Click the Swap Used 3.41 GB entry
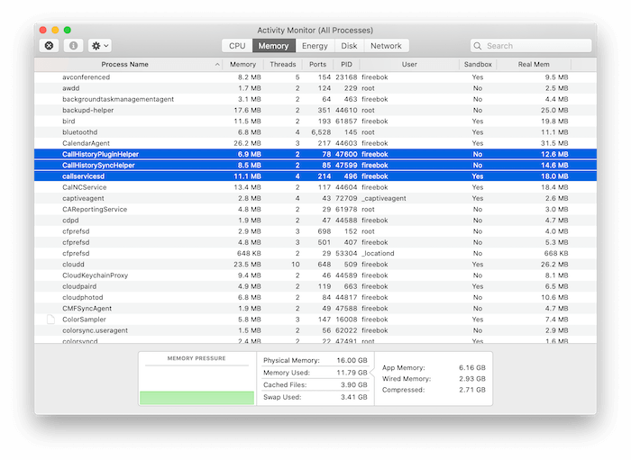 click(315, 397)
